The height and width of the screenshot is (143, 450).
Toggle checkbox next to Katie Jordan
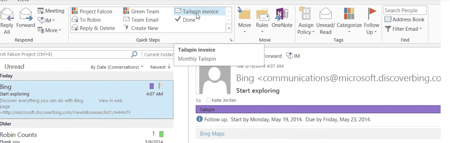(209, 100)
